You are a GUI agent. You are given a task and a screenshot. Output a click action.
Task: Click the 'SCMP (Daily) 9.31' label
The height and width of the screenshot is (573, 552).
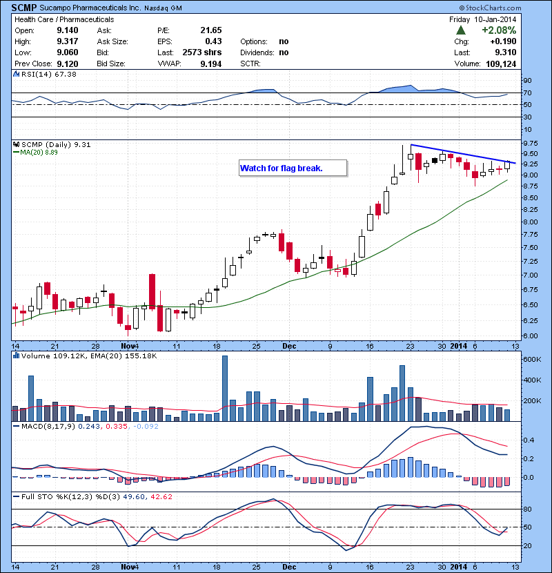[56, 144]
